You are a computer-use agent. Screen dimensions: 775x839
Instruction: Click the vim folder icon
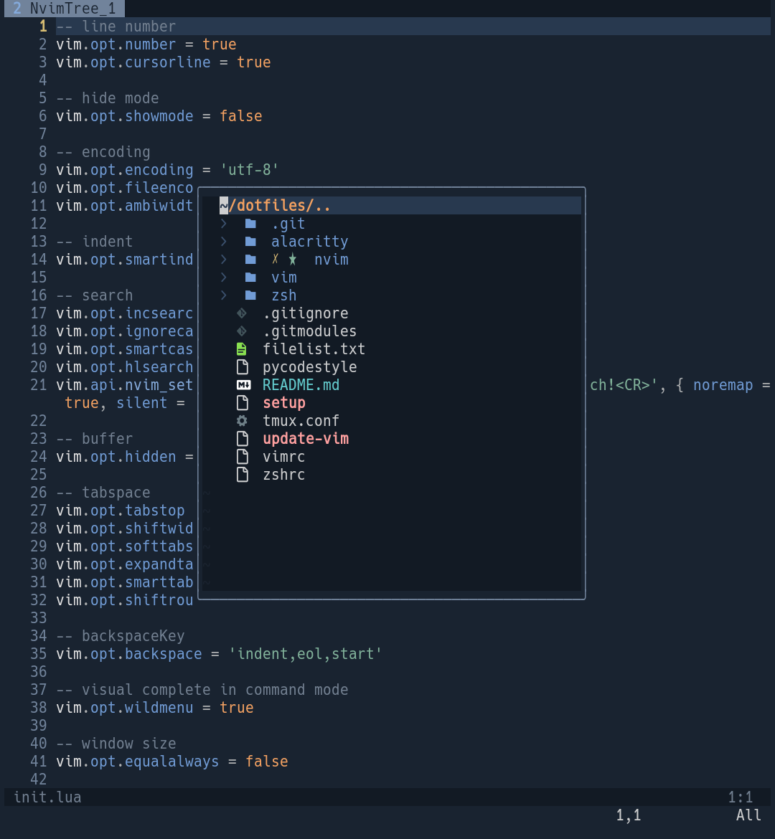tap(250, 278)
